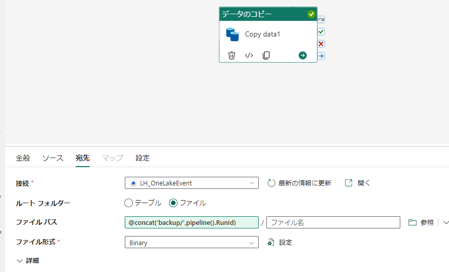Click 最新の情報に更新 refresh button
Viewport: 449px width, 272px height.
[x=299, y=183]
